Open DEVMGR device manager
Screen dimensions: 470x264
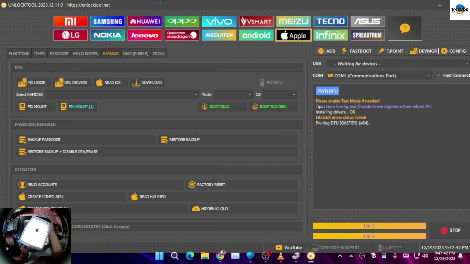pyautogui.click(x=423, y=51)
